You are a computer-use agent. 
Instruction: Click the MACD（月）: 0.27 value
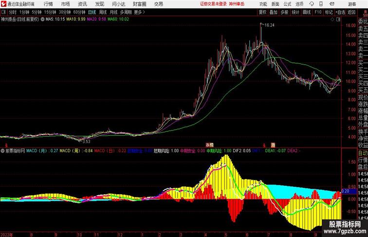point(42,151)
